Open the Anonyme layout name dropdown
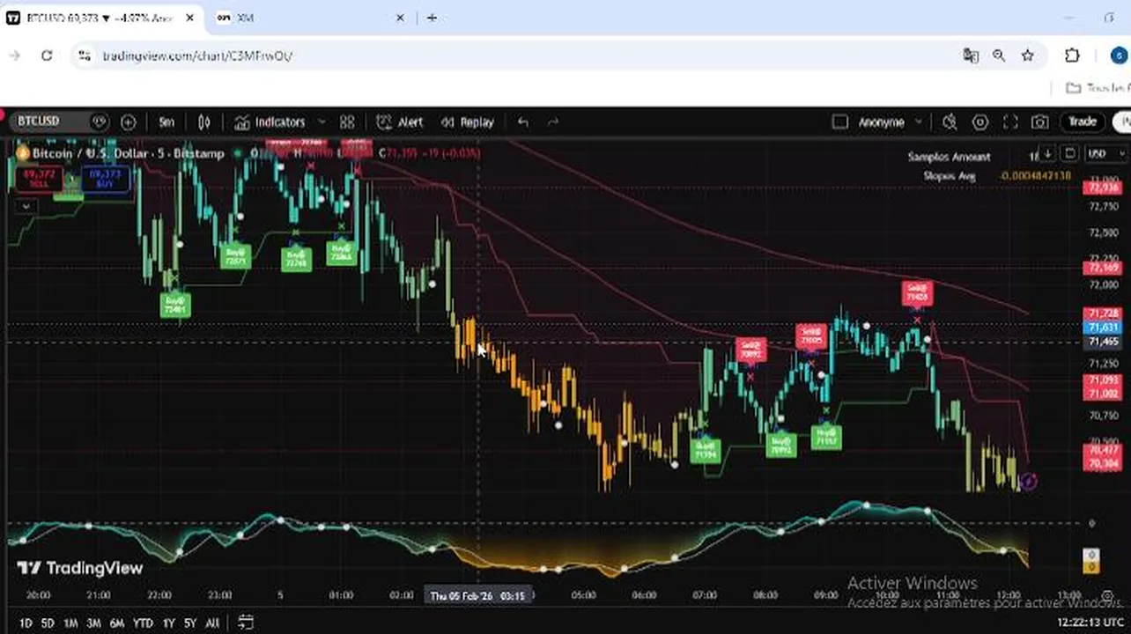Viewport: 1131px width, 634px height. coord(890,122)
